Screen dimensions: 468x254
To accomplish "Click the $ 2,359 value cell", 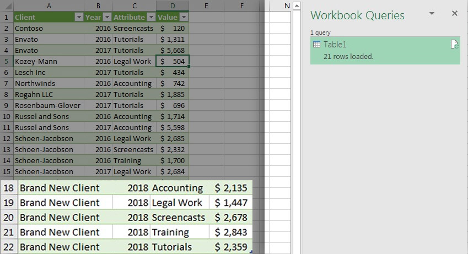I will 231,247.
